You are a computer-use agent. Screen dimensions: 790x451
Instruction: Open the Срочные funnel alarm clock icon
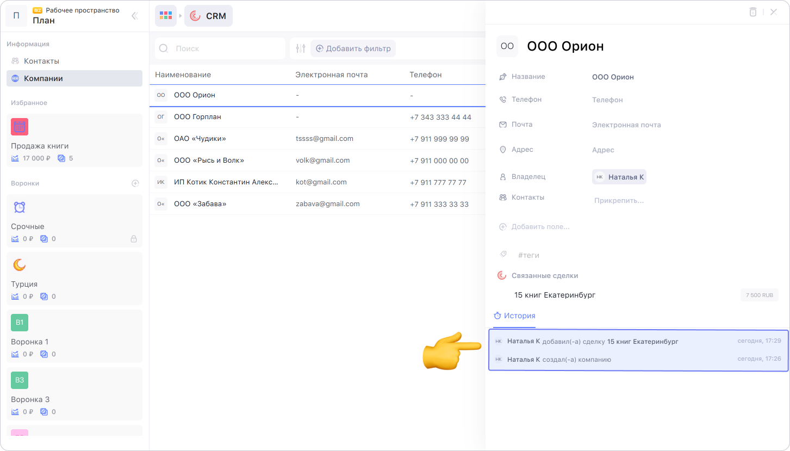[x=20, y=207]
